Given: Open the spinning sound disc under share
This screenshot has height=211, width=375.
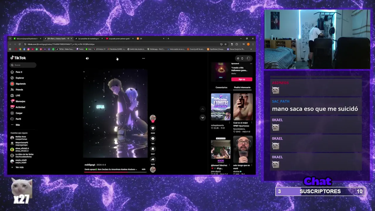Looking at the screenshot, I should (153, 169).
